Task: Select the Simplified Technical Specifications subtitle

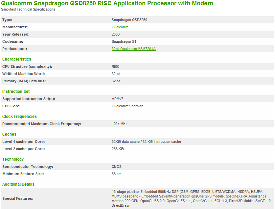Action: (28, 9)
